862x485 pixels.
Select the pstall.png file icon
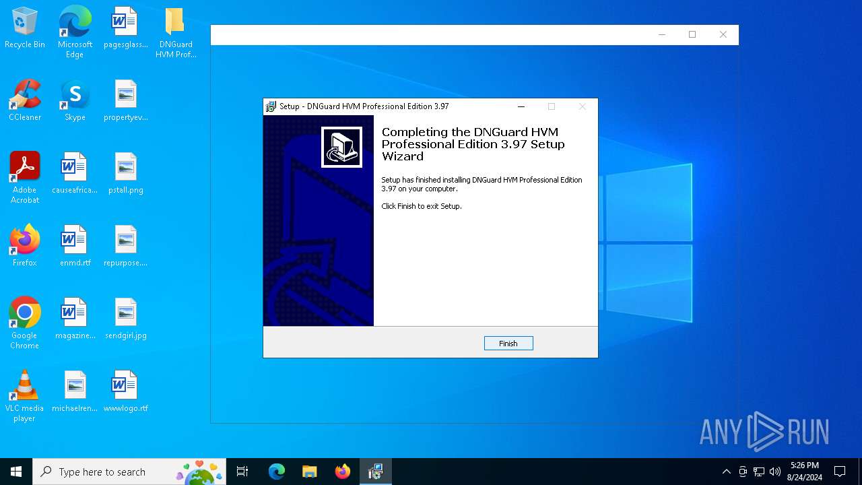[125, 174]
